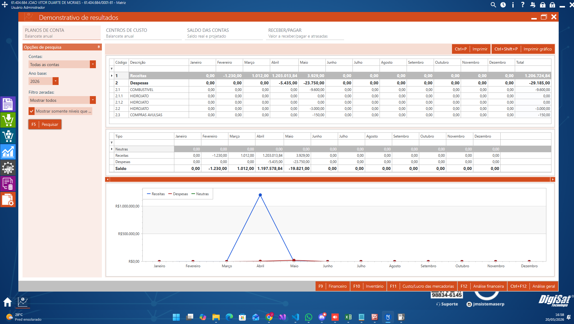
Task: Click the Abril peak point on the chart
Action: pyautogui.click(x=260, y=195)
